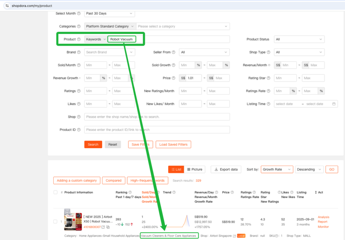This screenshot has width=345, height=240.
Task: Open product link icon beside ID 41016808307
Action: tap(103, 227)
